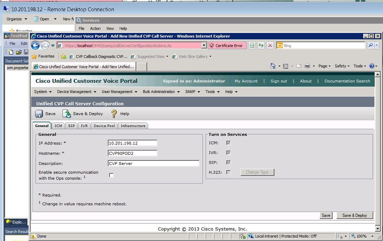Refresh the page with the refresh icon
Viewport: 383px width, 241px height.
tap(260, 45)
